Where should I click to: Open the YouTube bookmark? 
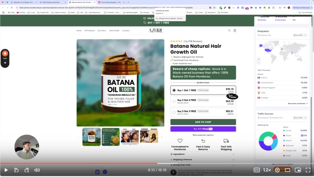[x=21, y=12]
